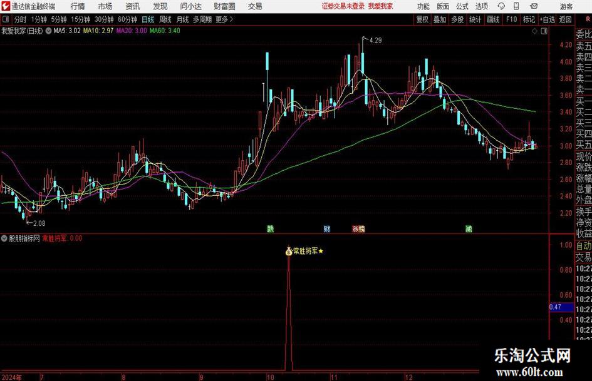The image size is (592, 381).
Task: Click the 2.08 low price label
Action: 39,223
